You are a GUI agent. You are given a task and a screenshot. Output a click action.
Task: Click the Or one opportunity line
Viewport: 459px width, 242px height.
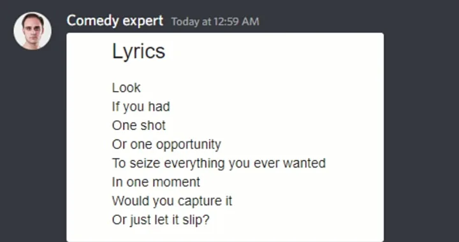(x=166, y=145)
